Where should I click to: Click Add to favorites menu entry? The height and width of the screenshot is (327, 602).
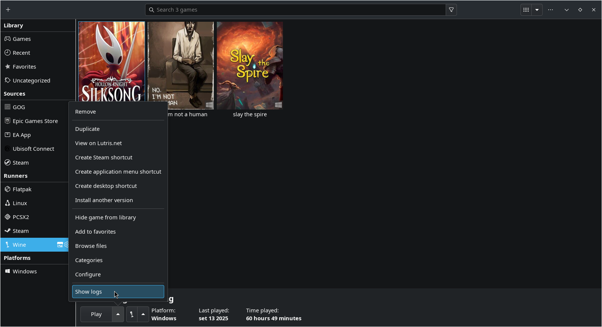95,232
